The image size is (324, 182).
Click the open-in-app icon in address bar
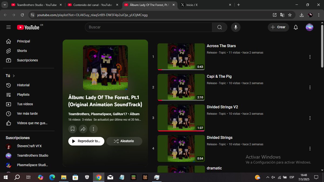click(275, 15)
